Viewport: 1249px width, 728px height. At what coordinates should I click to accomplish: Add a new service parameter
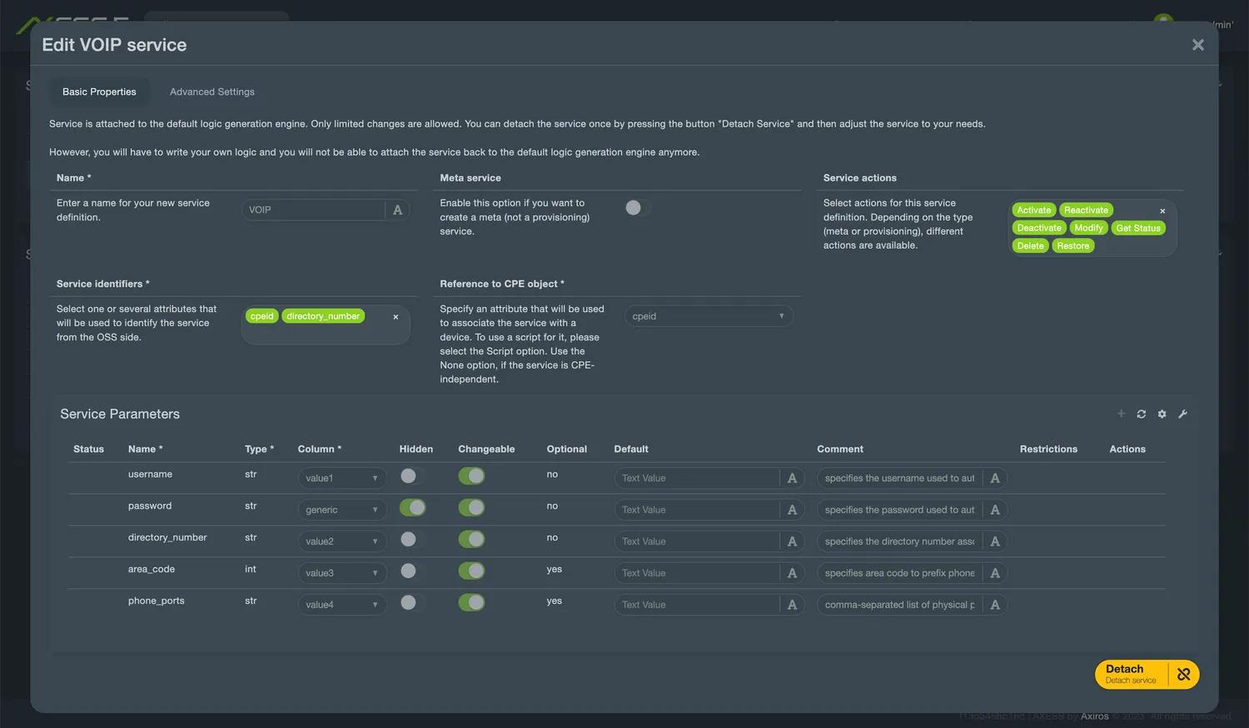click(x=1121, y=414)
